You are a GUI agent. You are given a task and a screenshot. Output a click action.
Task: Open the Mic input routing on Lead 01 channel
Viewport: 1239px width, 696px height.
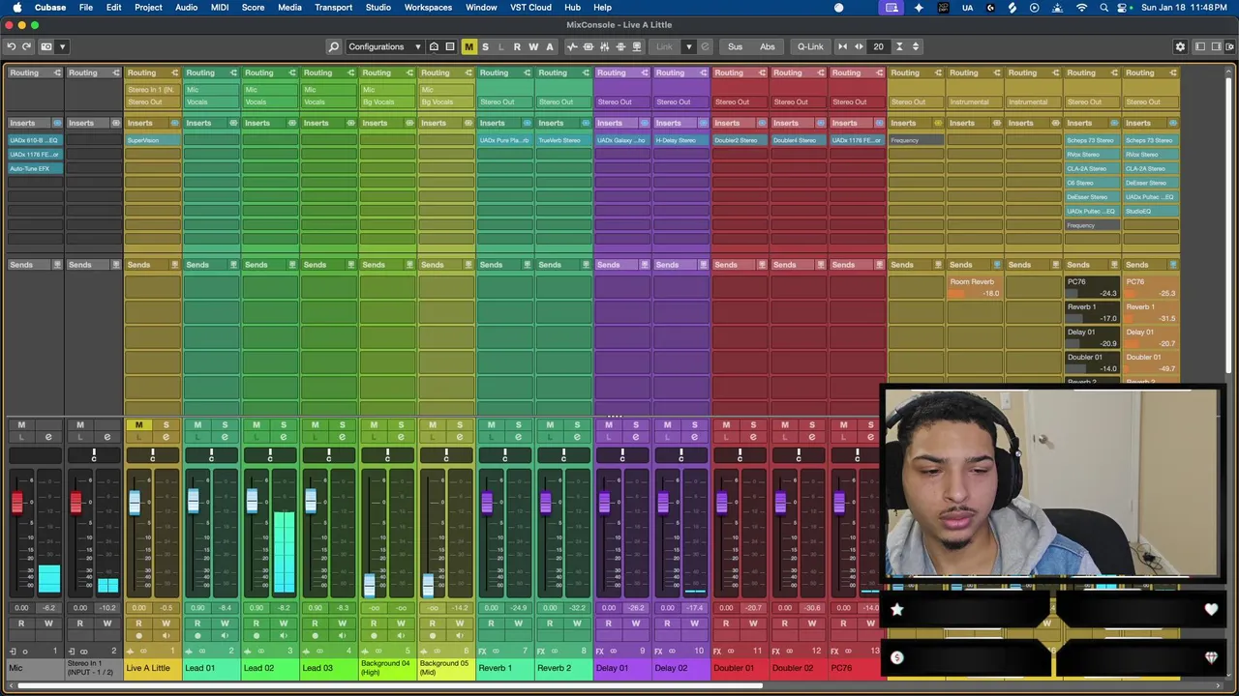211,90
